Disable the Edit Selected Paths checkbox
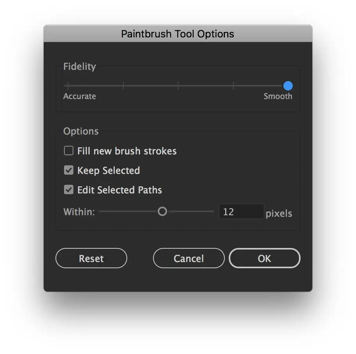Image resolution: width=356 pixels, height=354 pixels. tap(69, 190)
